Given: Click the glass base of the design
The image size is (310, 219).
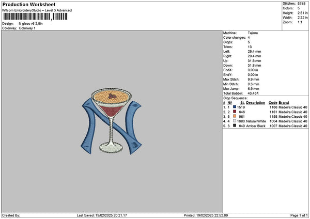Looking at the screenshot, I should [x=111, y=148].
